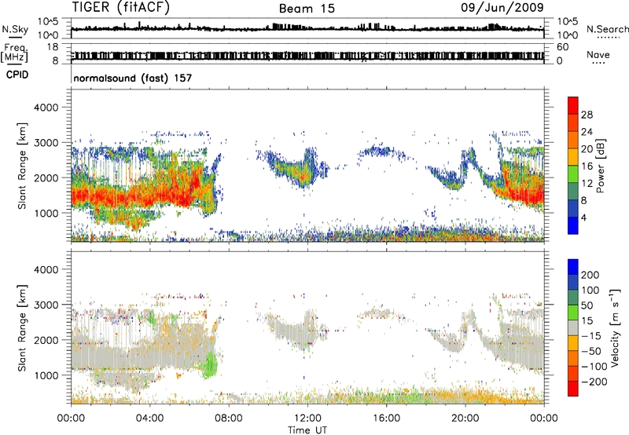This screenshot has width=629, height=435.
Task: Select the "N.Sky" legend label
Action: point(15,29)
